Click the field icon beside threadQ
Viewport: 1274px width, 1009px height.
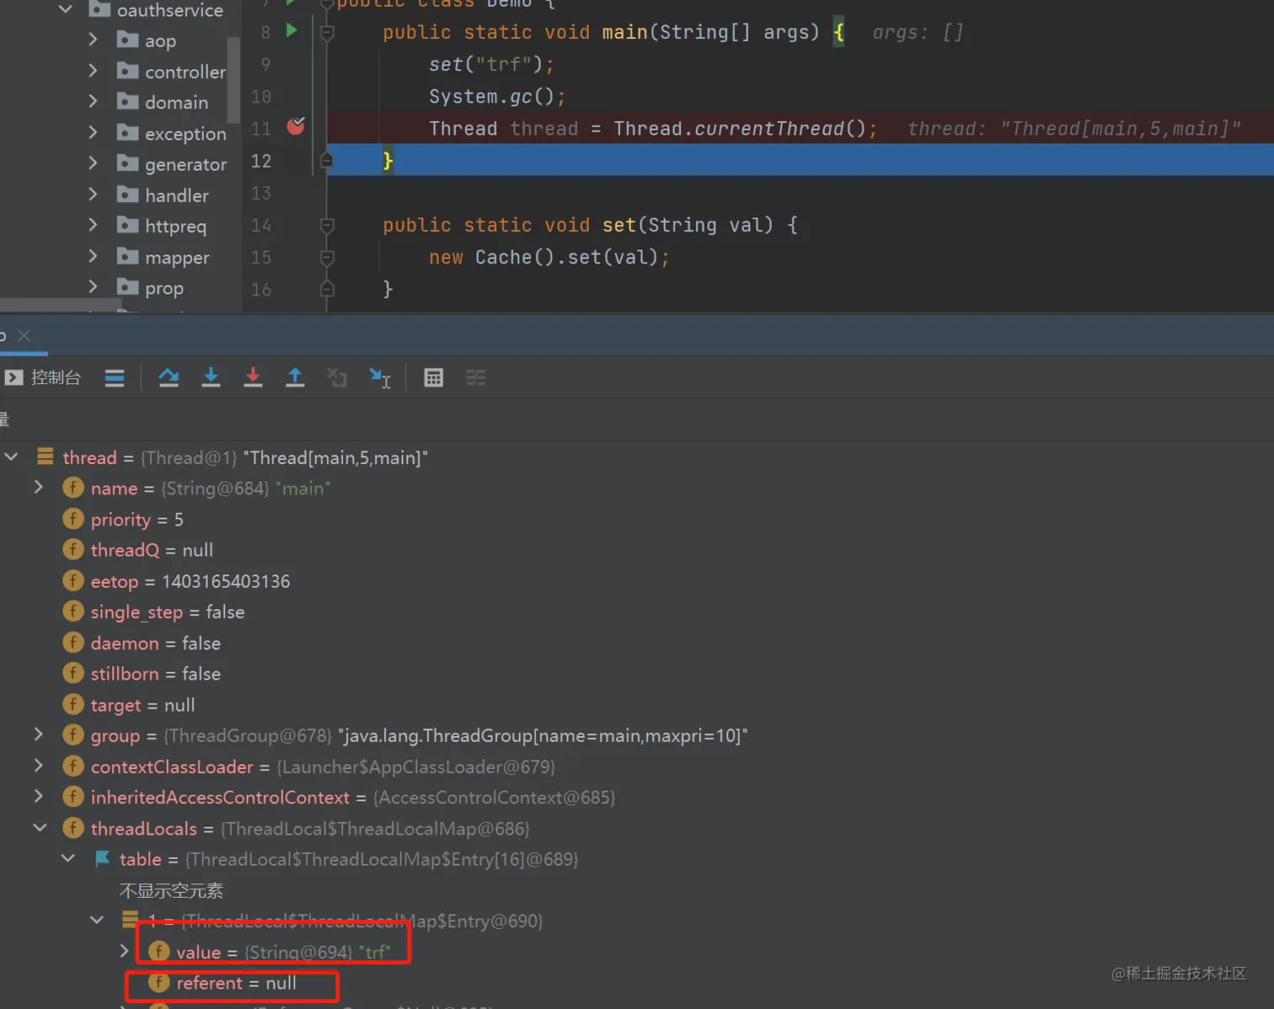(x=73, y=550)
